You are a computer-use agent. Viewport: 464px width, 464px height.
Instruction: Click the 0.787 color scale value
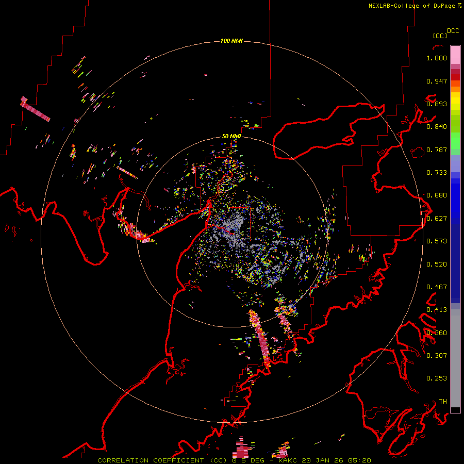437,150
